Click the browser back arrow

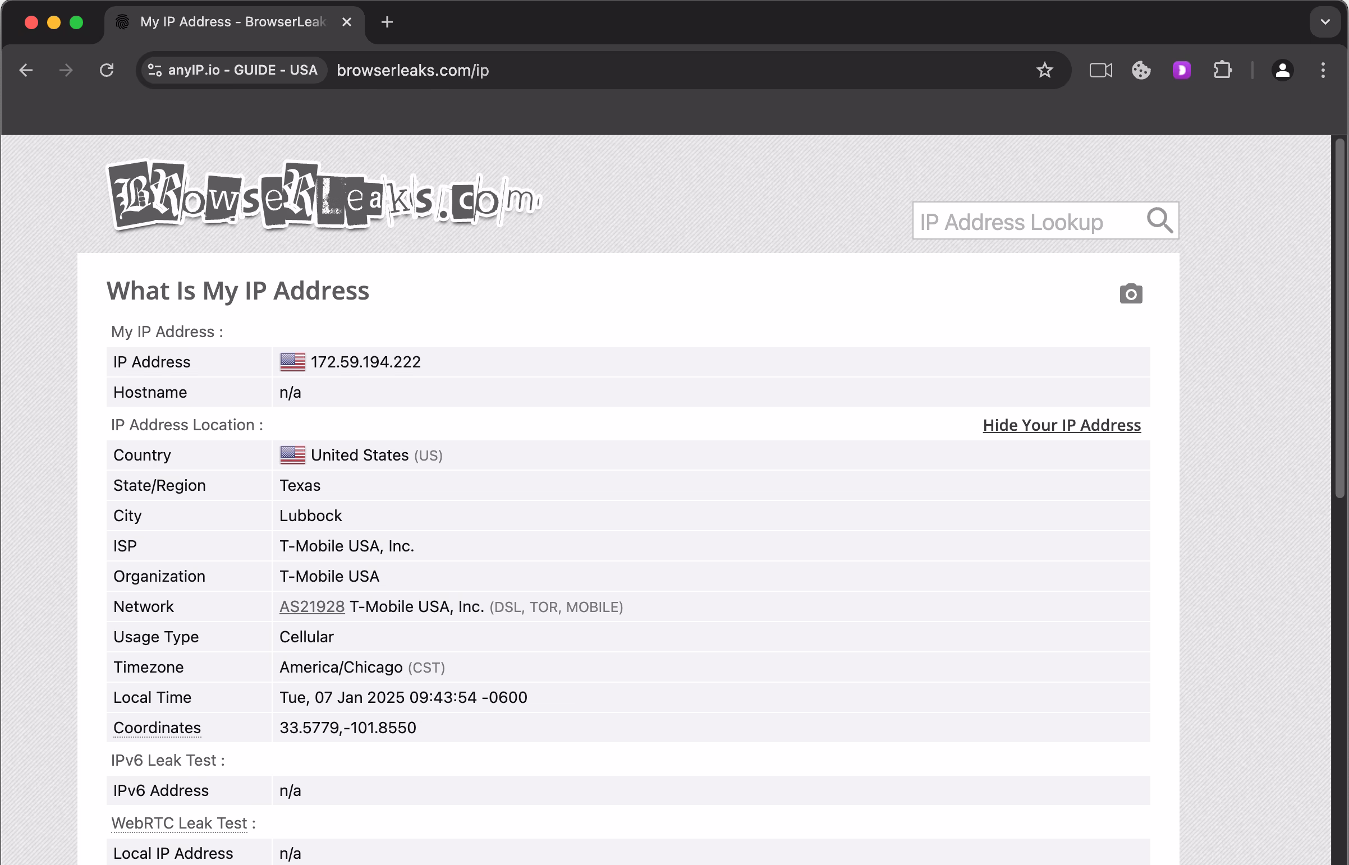pos(26,70)
